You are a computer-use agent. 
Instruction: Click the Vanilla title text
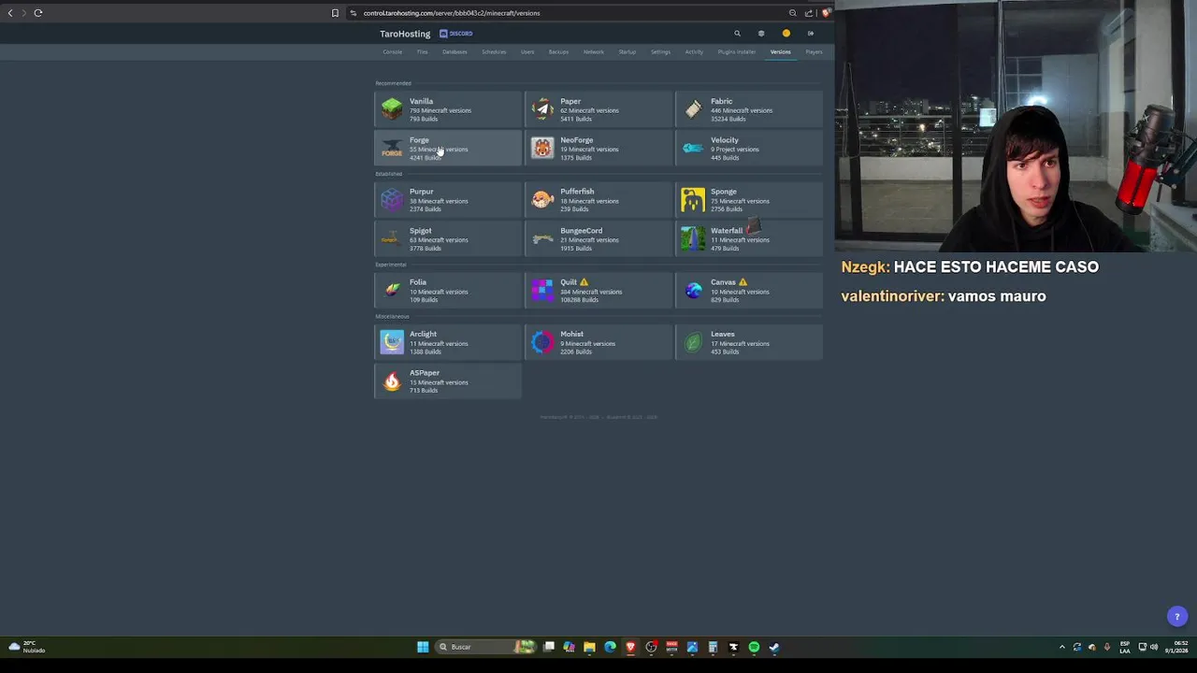(421, 101)
